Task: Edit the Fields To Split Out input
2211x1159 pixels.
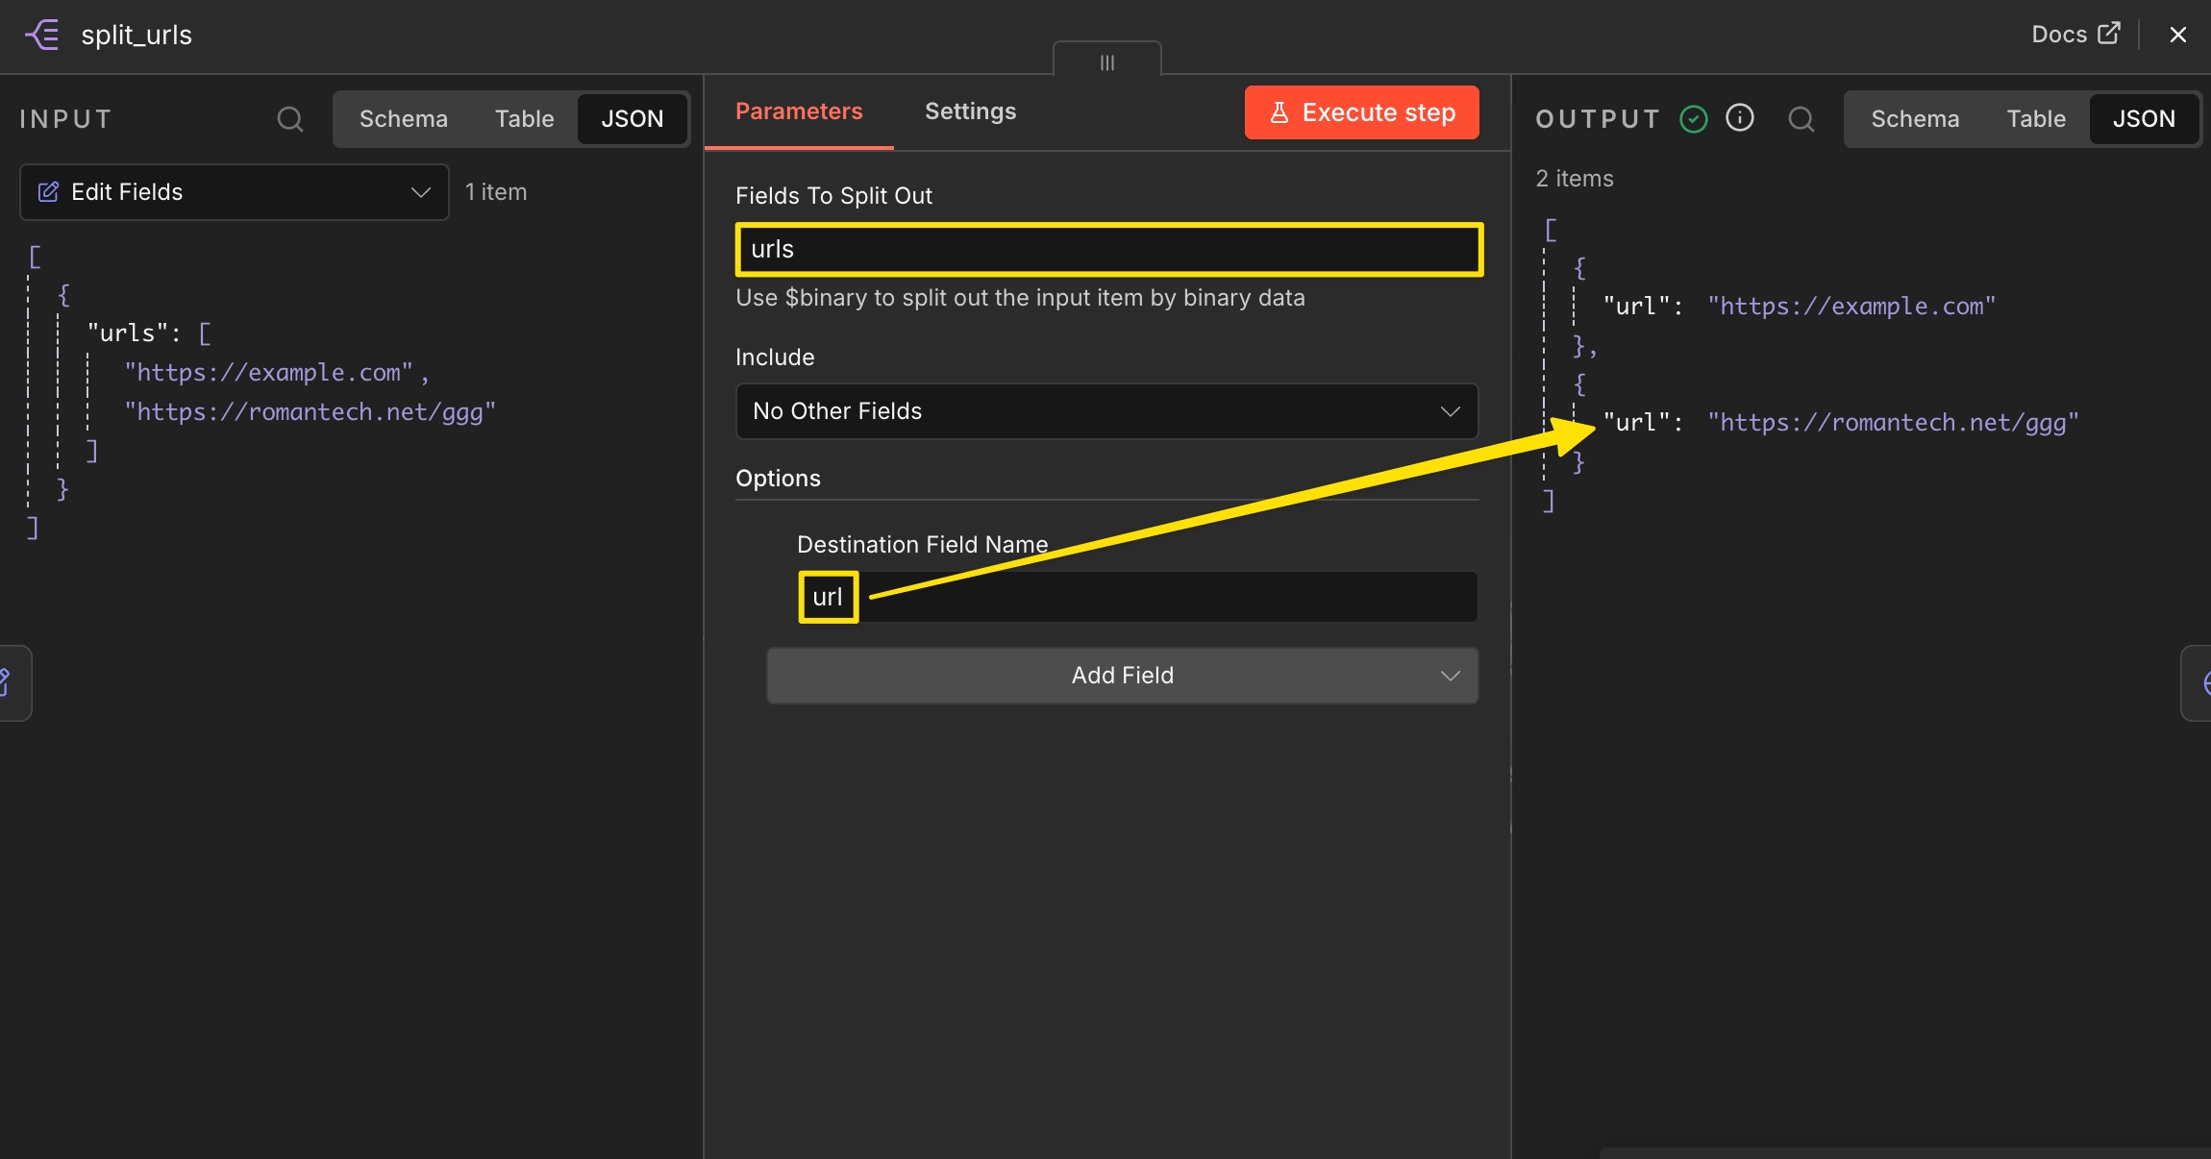Action: pyautogui.click(x=1109, y=250)
